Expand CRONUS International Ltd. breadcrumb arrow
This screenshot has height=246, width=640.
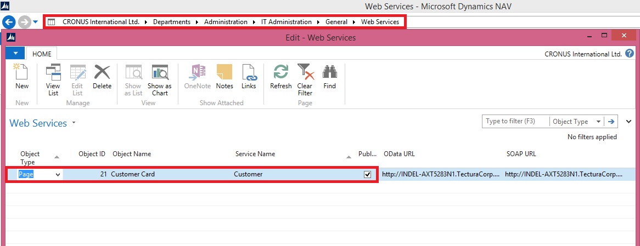tap(146, 22)
